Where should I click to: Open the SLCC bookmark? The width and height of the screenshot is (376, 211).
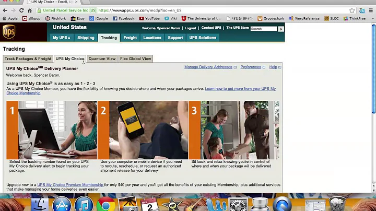(332, 18)
